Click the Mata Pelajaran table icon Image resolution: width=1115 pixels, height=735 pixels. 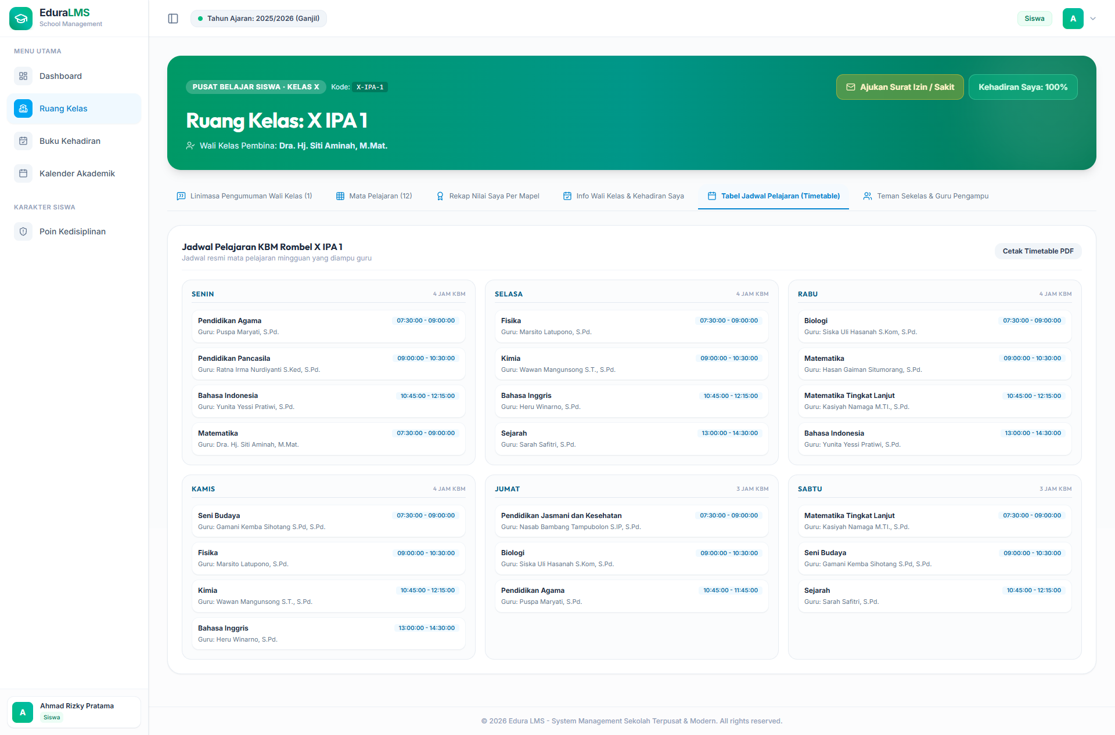(340, 196)
